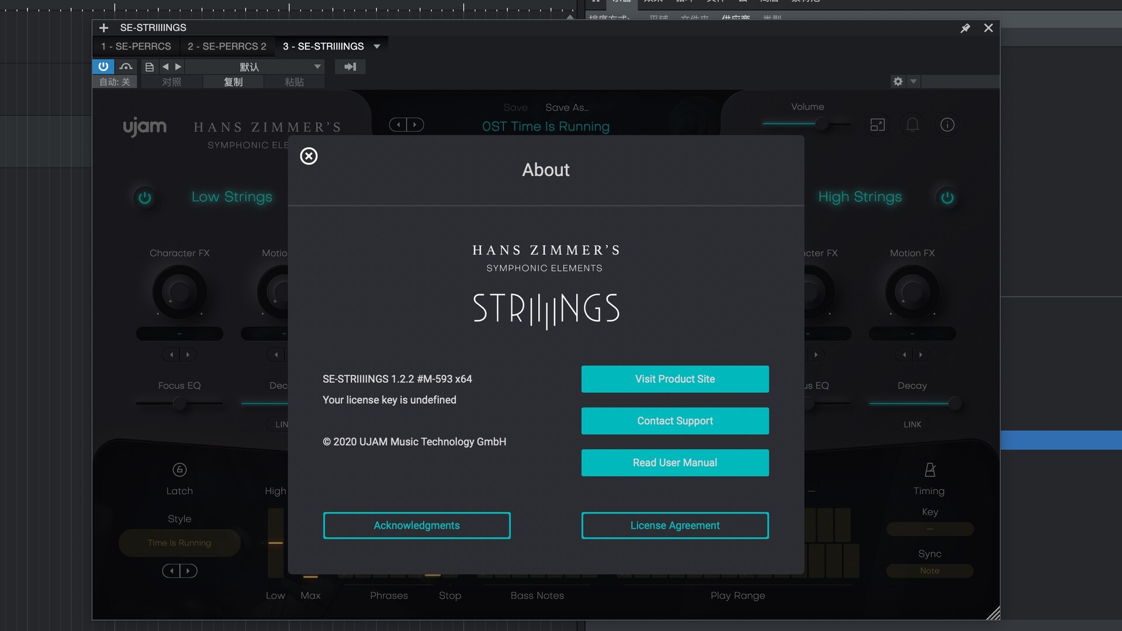Select previous Low Strings Character FX type
Image resolution: width=1122 pixels, height=631 pixels.
pyautogui.click(x=171, y=354)
